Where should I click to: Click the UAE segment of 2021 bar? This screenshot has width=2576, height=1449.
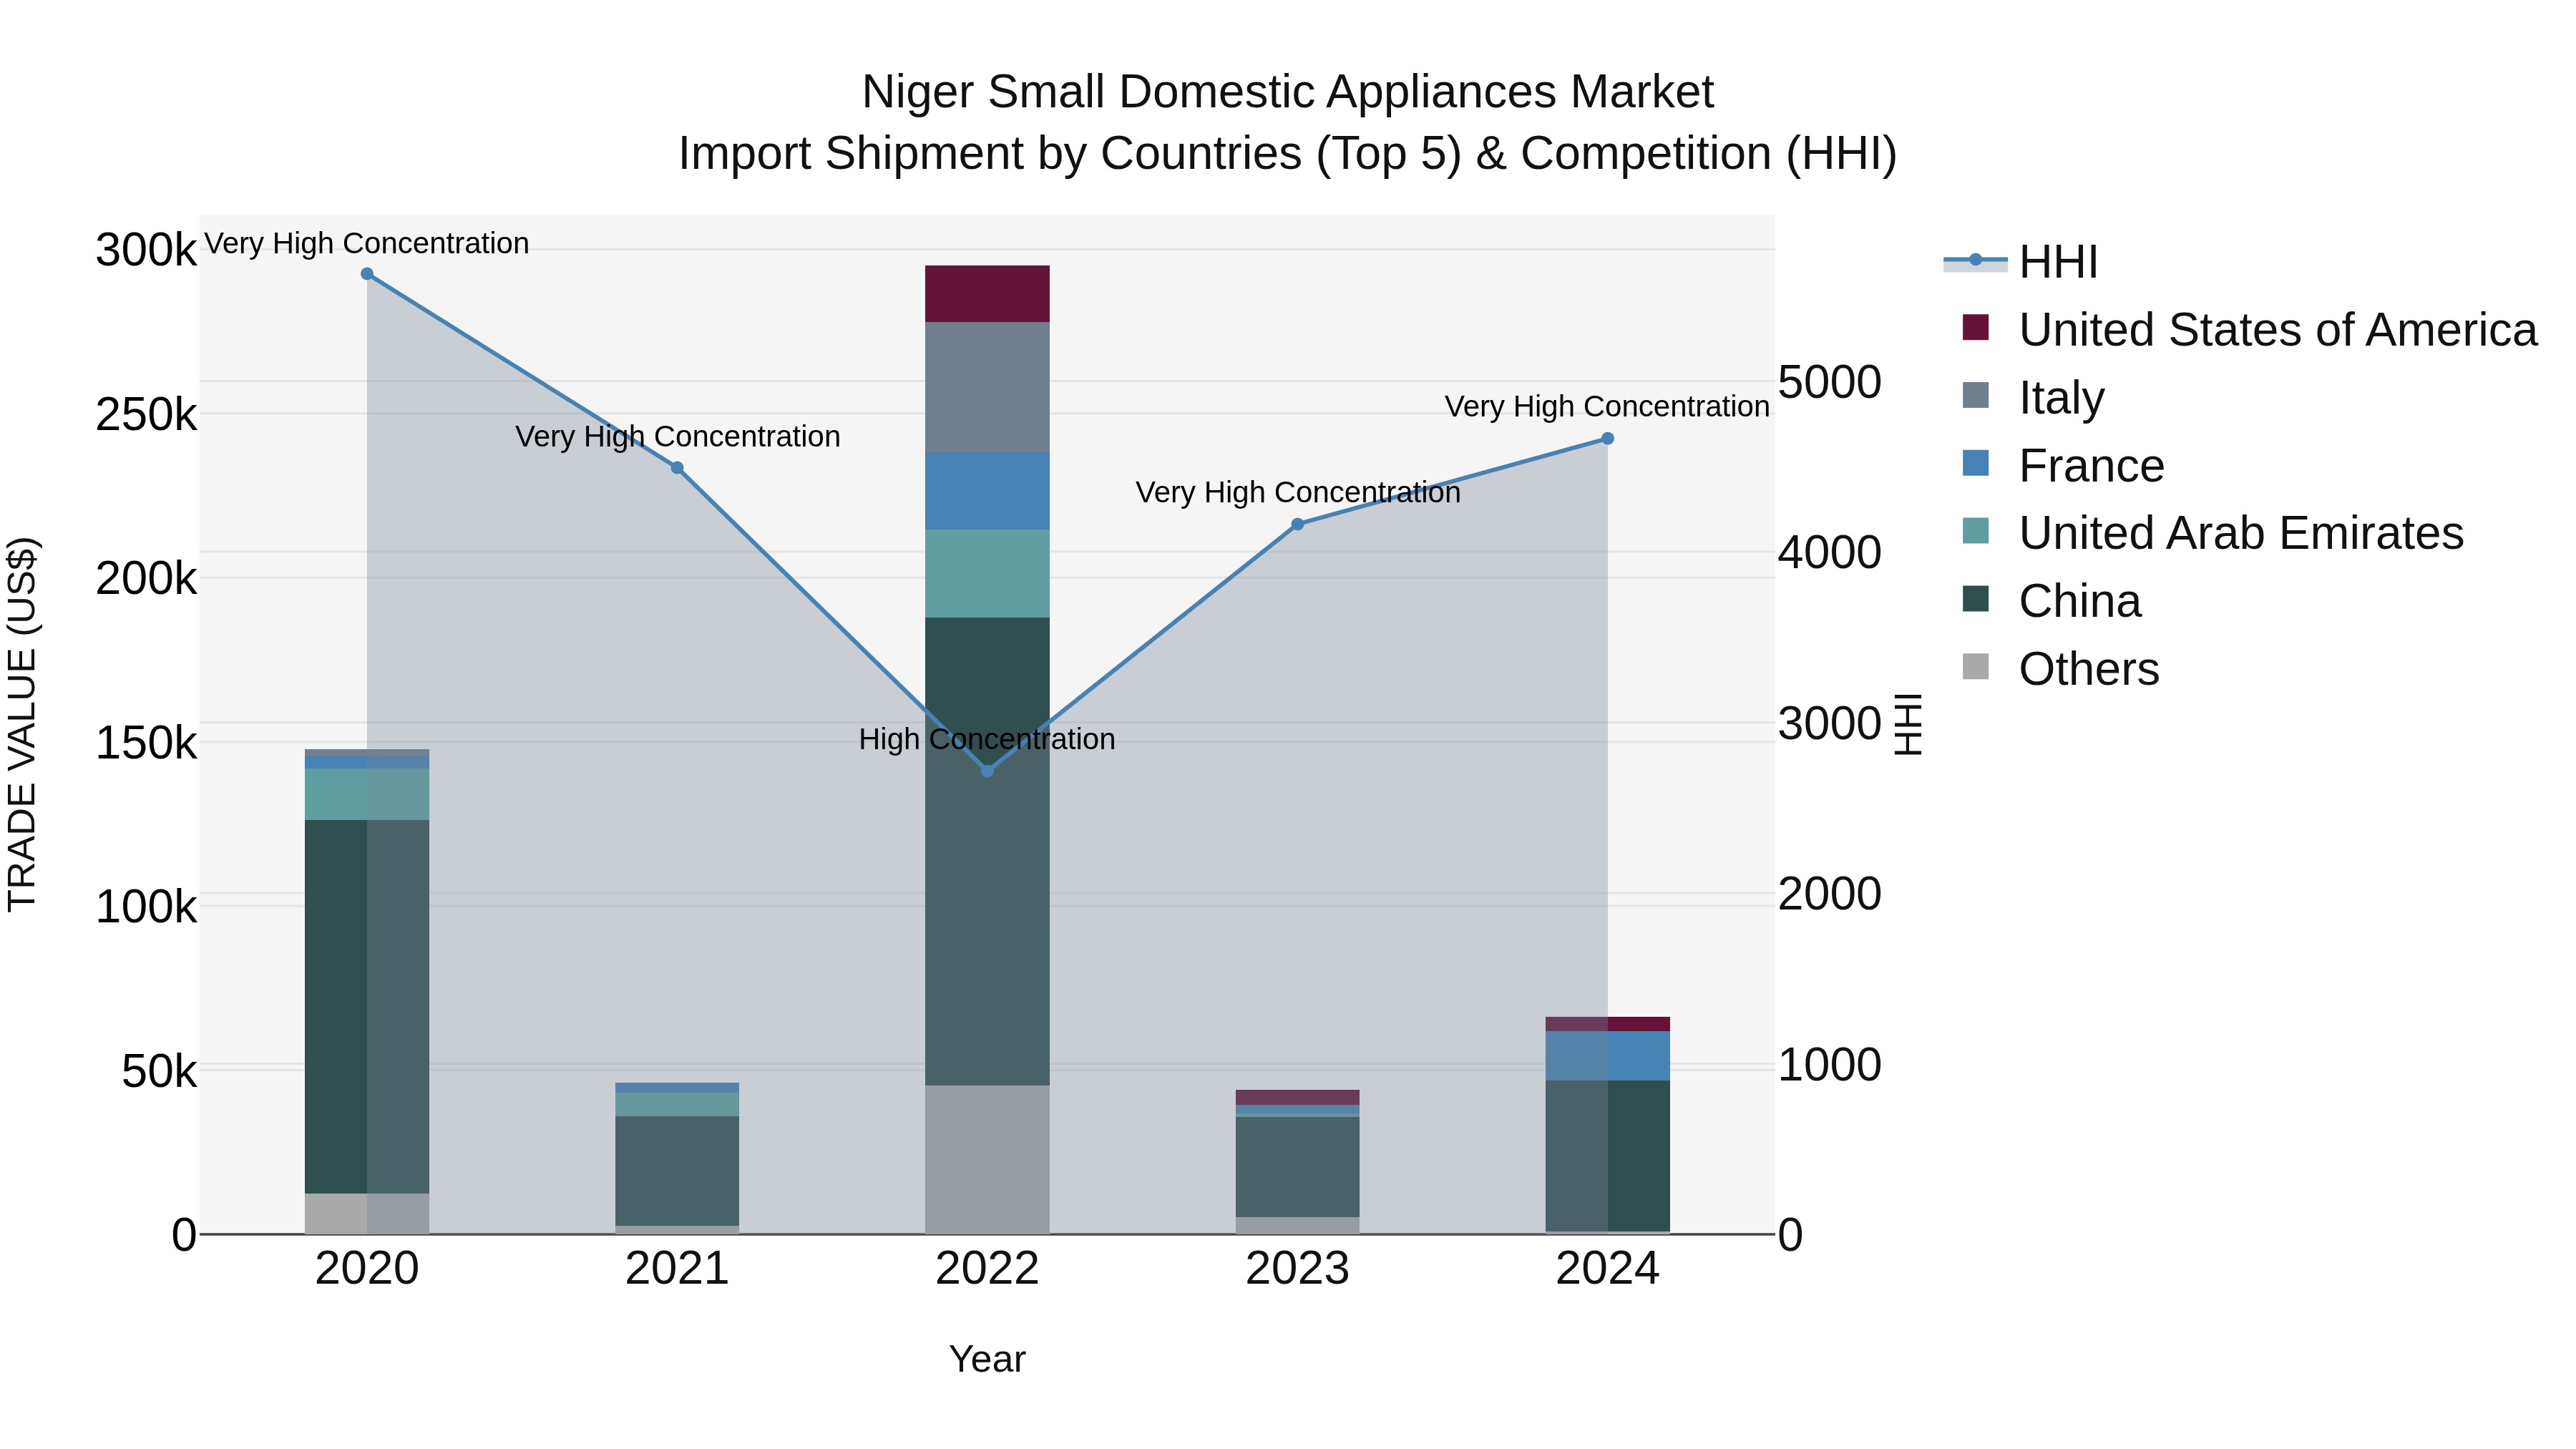[x=677, y=1105]
